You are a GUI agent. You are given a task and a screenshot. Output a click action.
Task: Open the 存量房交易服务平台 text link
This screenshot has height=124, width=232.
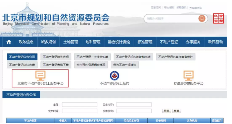[x=188, y=83]
